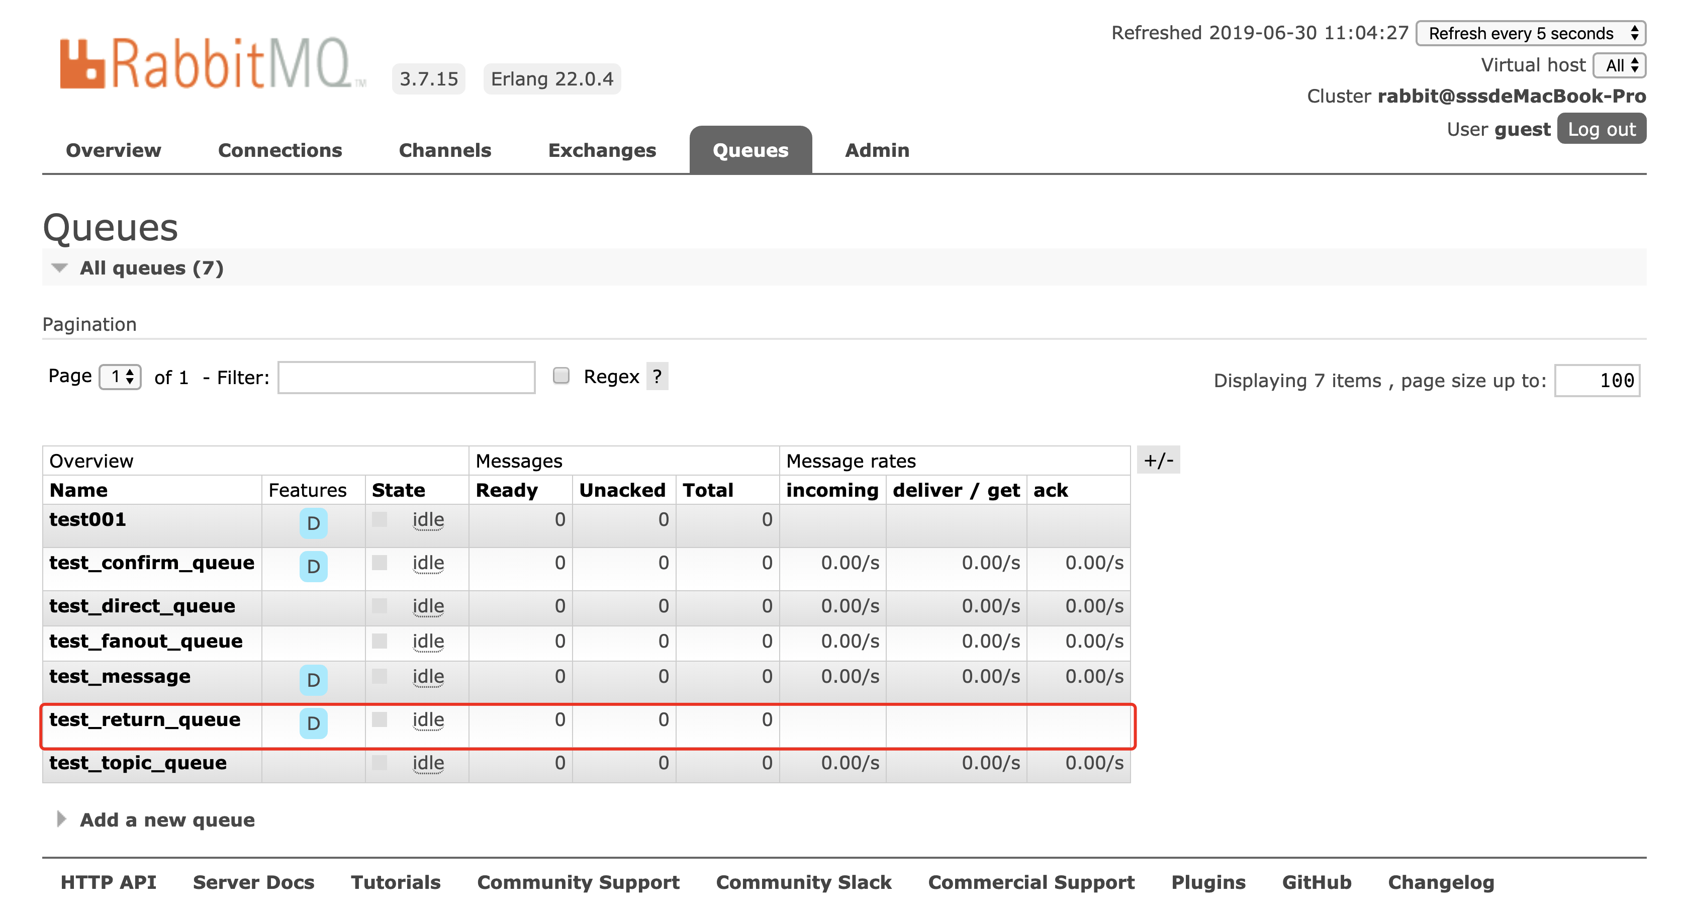Click the RabbitMQ logo

tap(207, 63)
